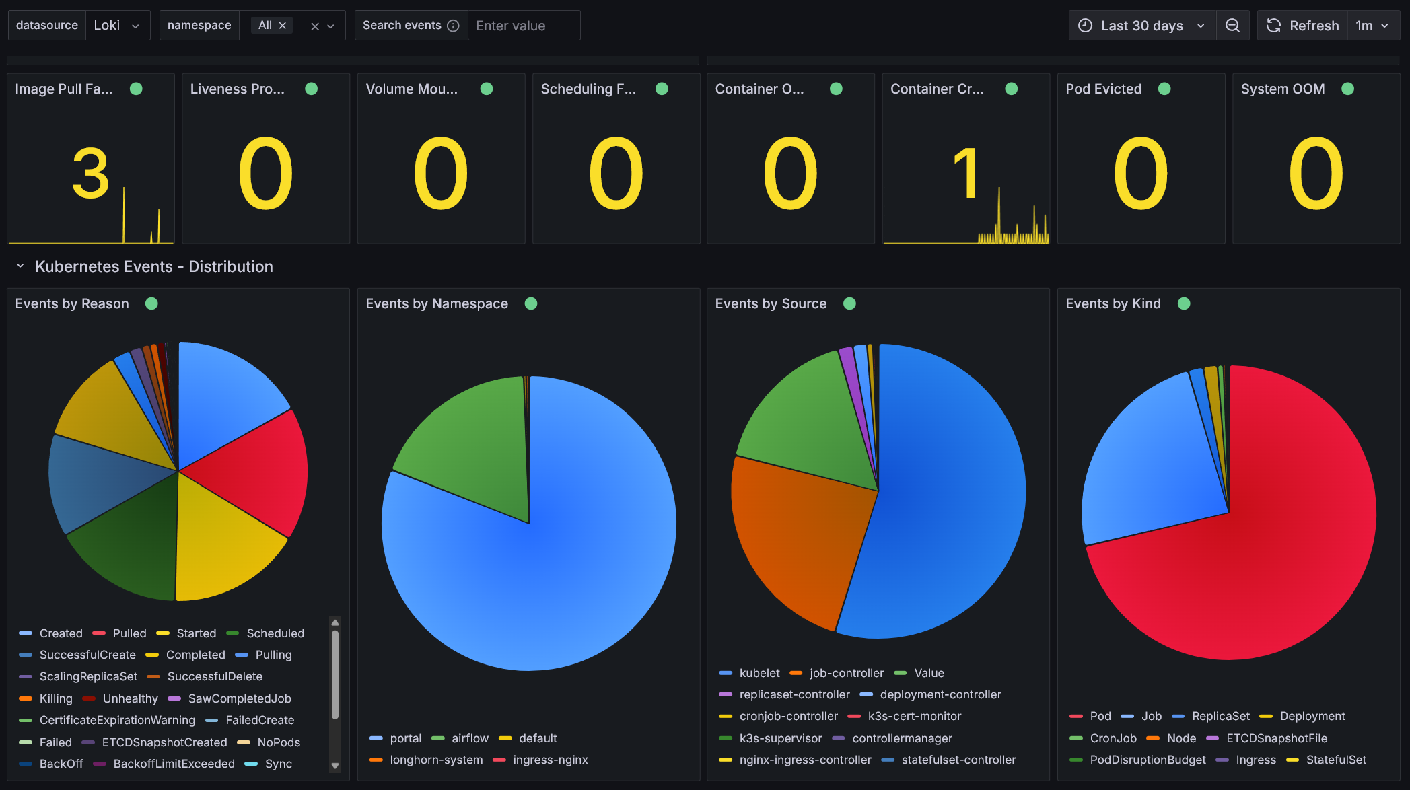
Task: Click the Events by Source status dot
Action: click(x=849, y=303)
